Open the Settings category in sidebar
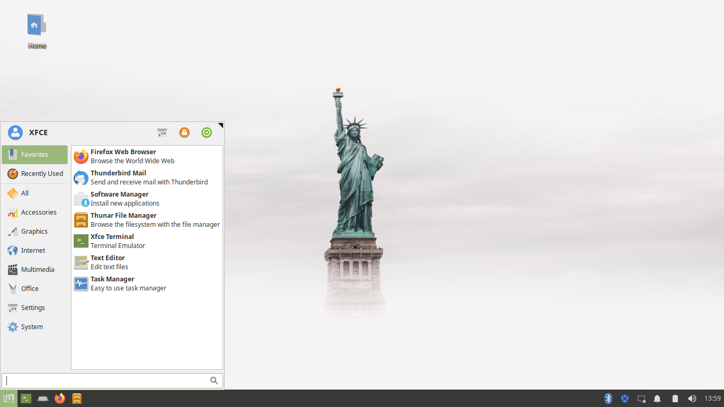The width and height of the screenshot is (724, 407). (x=35, y=308)
